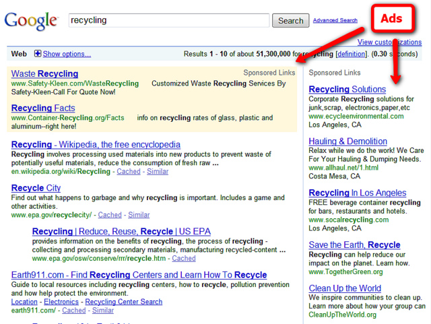431x324 pixels.
Task: Open the Clean Up the World ad
Action: click(345, 288)
